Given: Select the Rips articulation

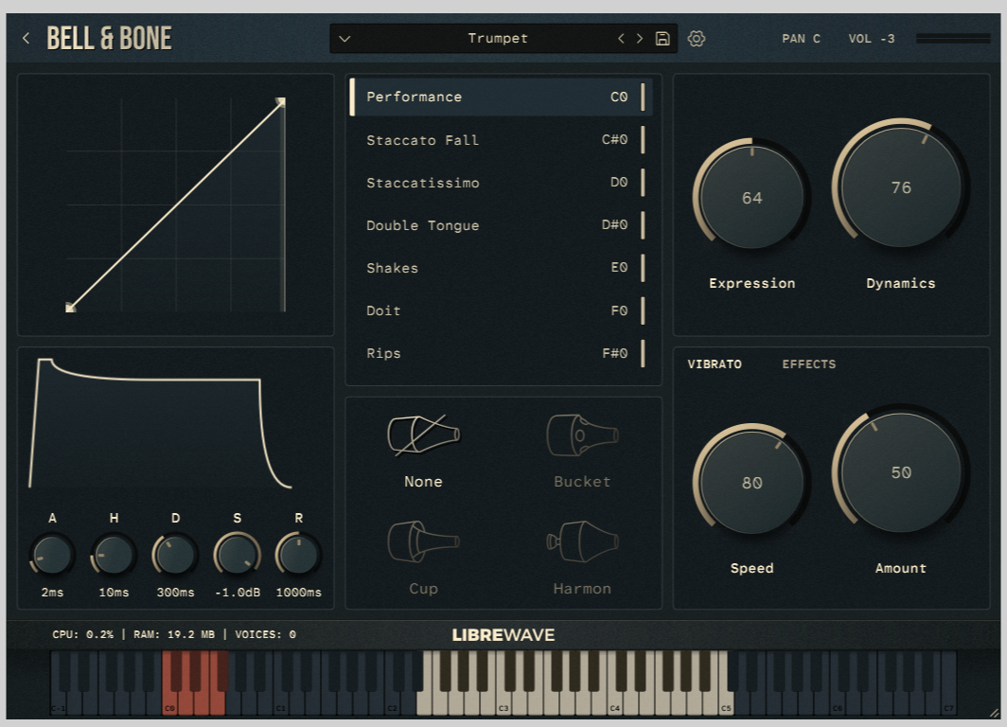Looking at the screenshot, I should coord(501,353).
